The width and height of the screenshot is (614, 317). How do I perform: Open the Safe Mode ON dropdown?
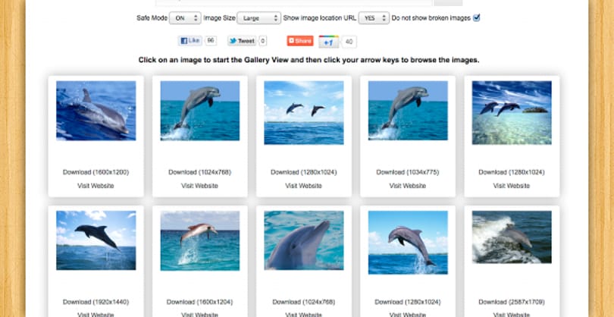click(185, 18)
